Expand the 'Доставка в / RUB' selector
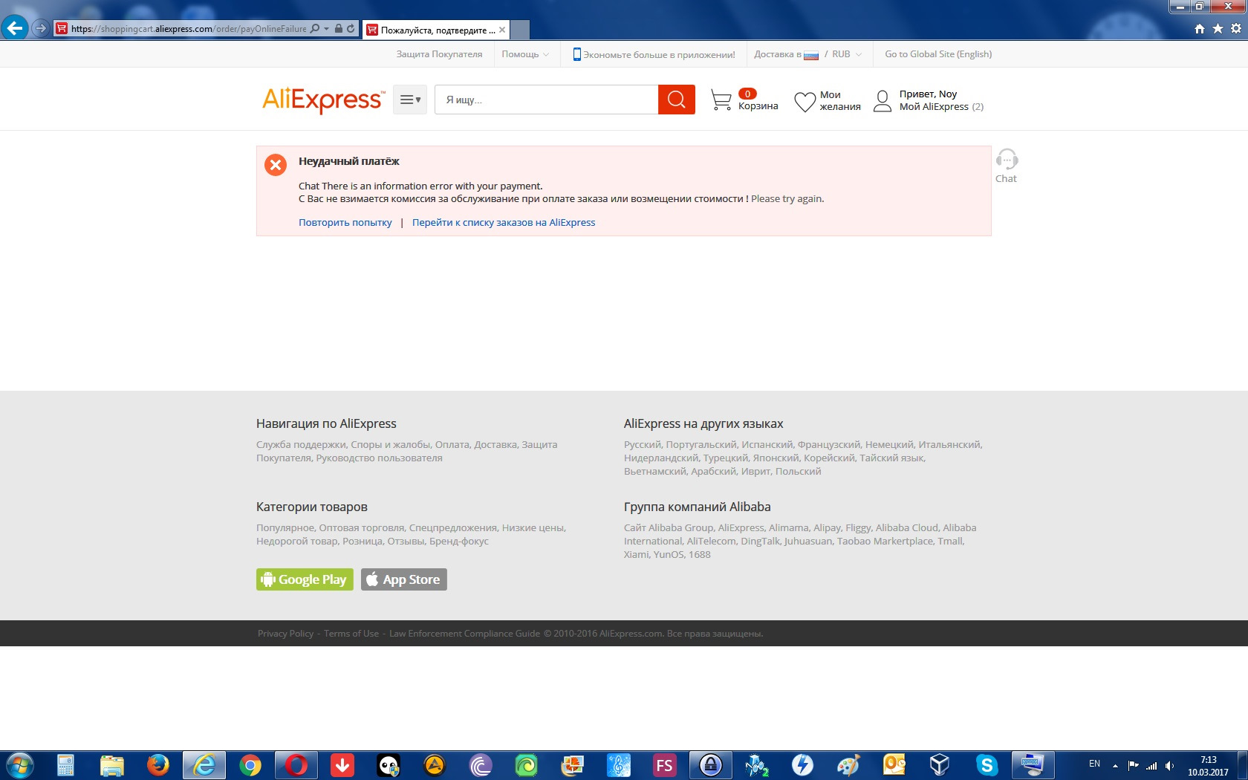The image size is (1248, 780). click(808, 54)
